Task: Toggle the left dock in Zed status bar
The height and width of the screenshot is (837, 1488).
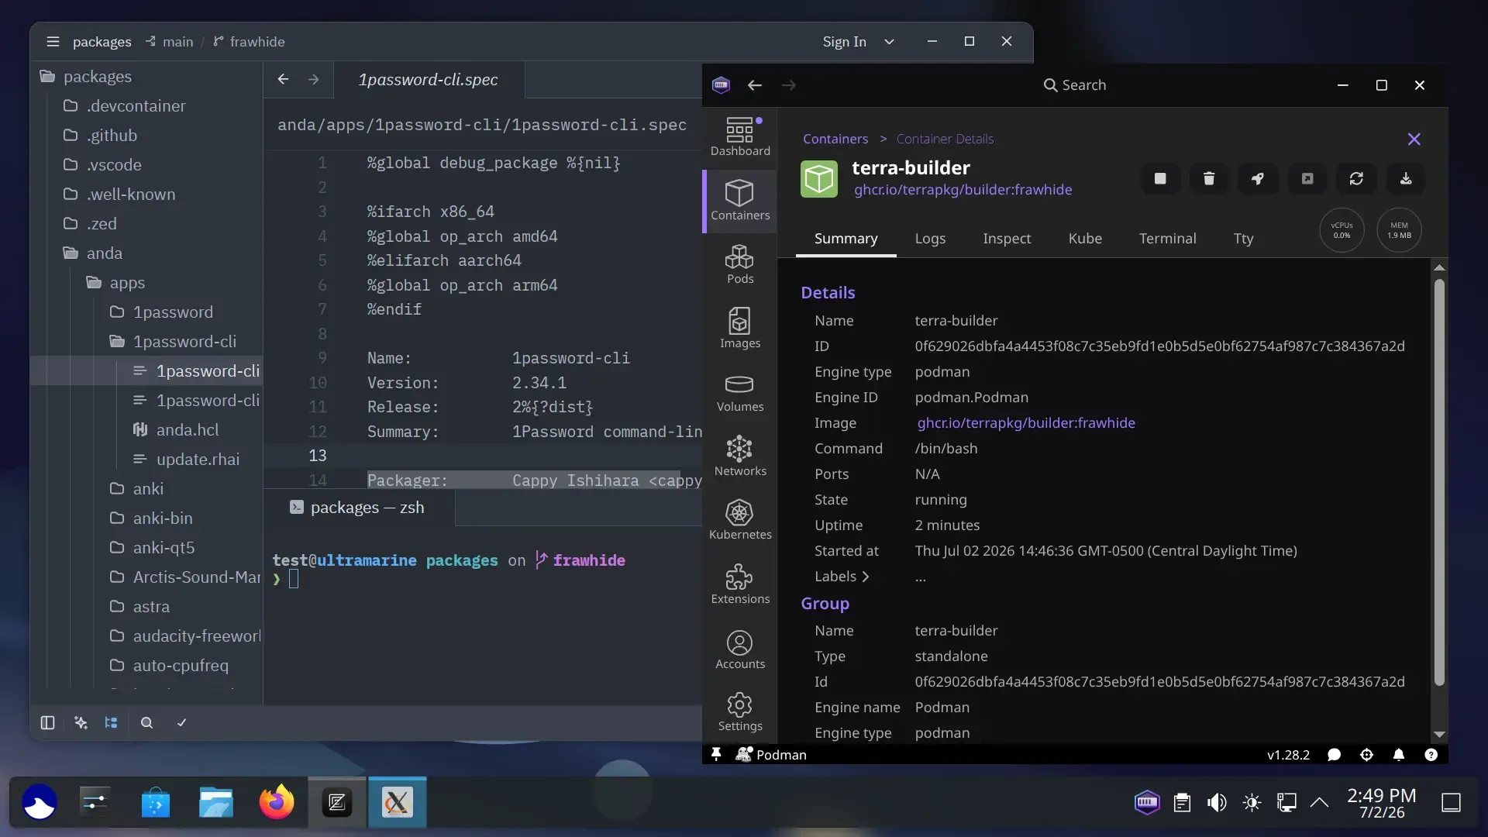Action: [47, 722]
